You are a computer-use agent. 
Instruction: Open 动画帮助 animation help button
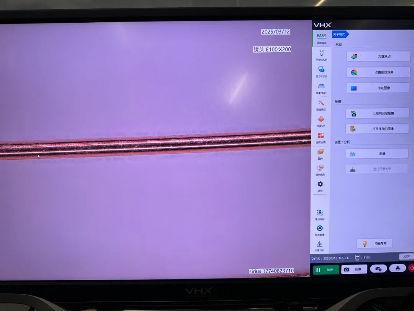tap(375, 243)
